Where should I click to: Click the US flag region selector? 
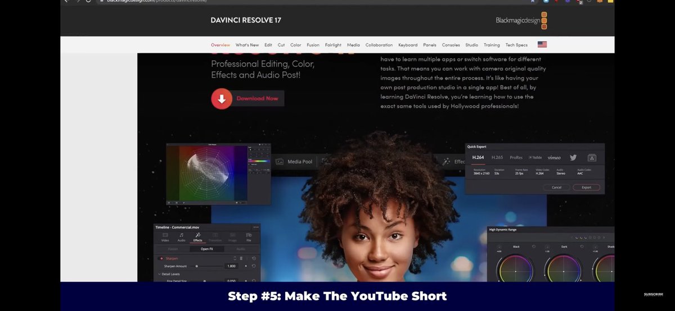(542, 44)
